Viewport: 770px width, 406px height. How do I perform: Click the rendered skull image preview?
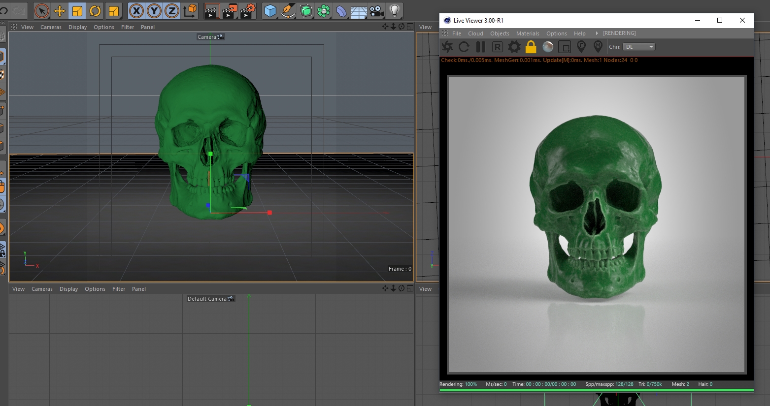596,224
